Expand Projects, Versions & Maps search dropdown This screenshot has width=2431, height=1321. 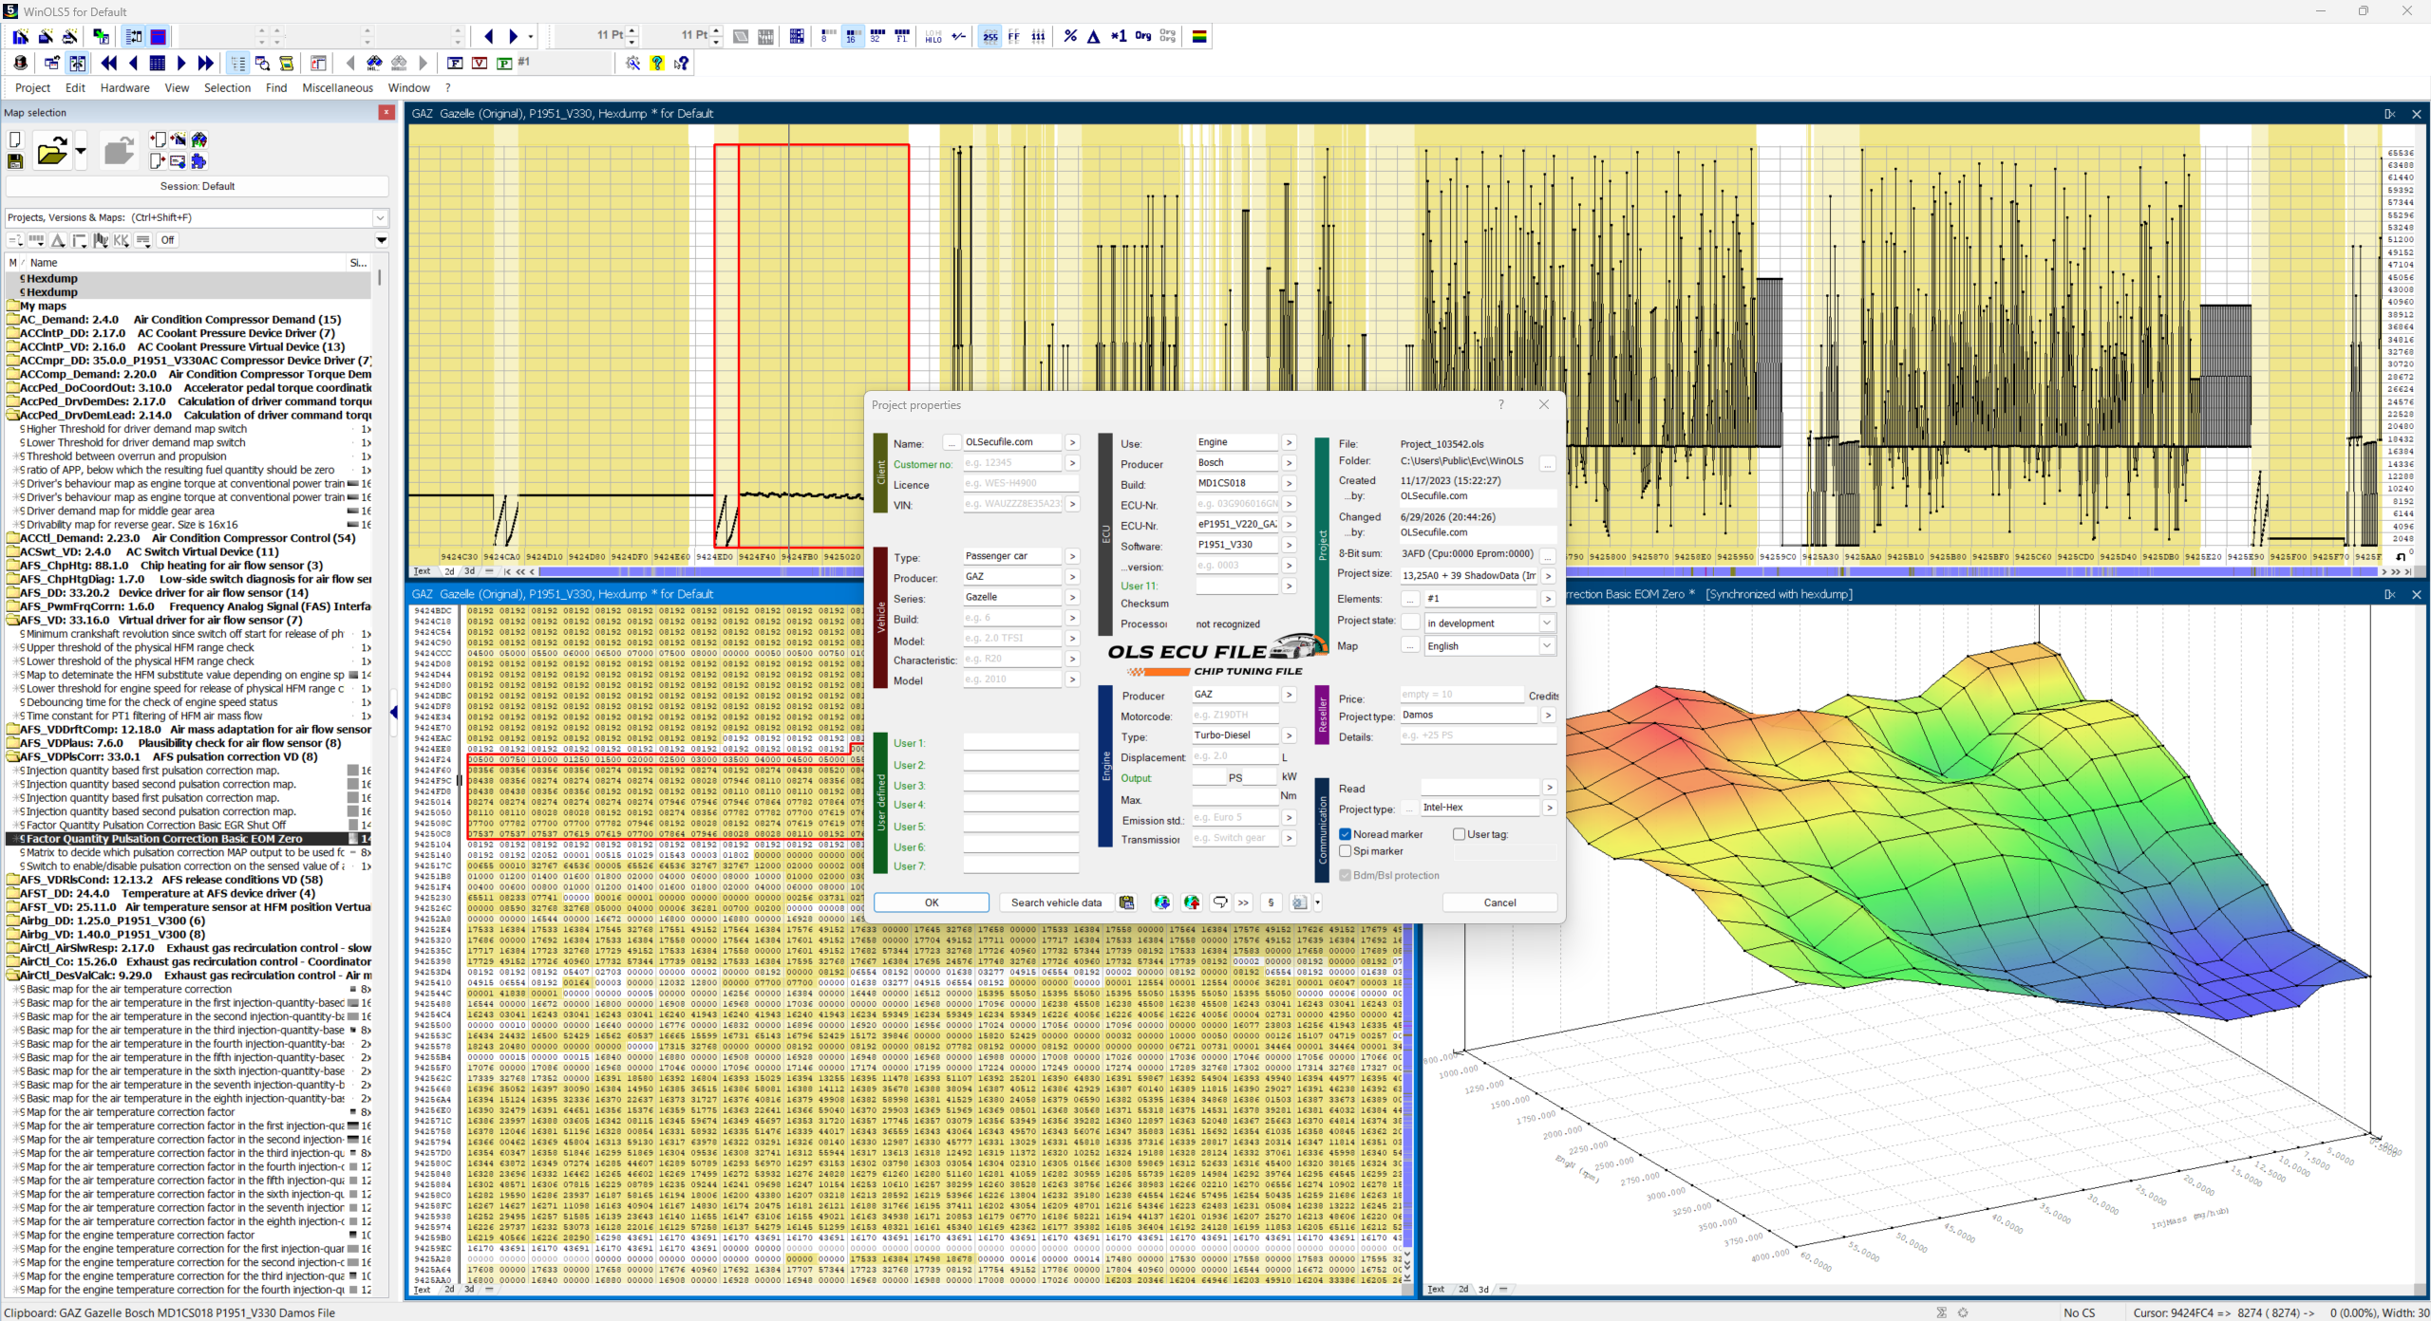(380, 217)
